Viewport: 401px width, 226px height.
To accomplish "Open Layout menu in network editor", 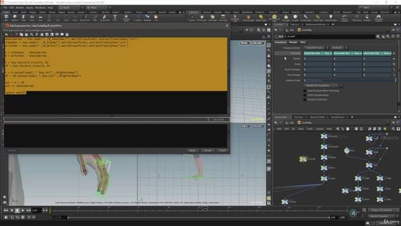I will coord(320,129).
